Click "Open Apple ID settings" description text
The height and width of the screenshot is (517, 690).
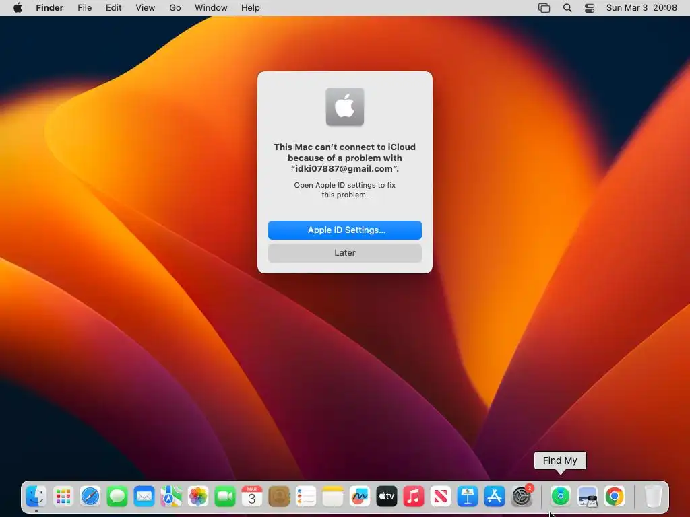345,190
